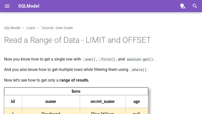Toggle the color theme lightbulb icon
This screenshot has height=114, width=202.
click(183, 6)
